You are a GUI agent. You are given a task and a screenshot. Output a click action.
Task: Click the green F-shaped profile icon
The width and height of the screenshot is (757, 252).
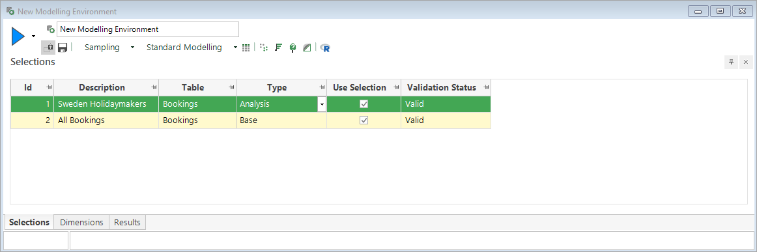[x=278, y=48]
